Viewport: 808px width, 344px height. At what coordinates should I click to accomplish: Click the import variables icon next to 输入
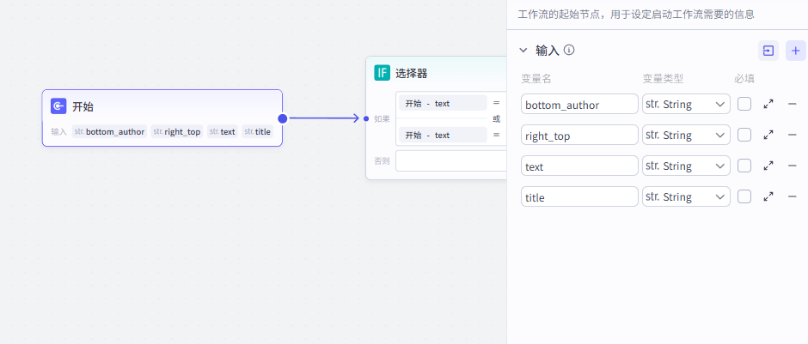pos(768,51)
